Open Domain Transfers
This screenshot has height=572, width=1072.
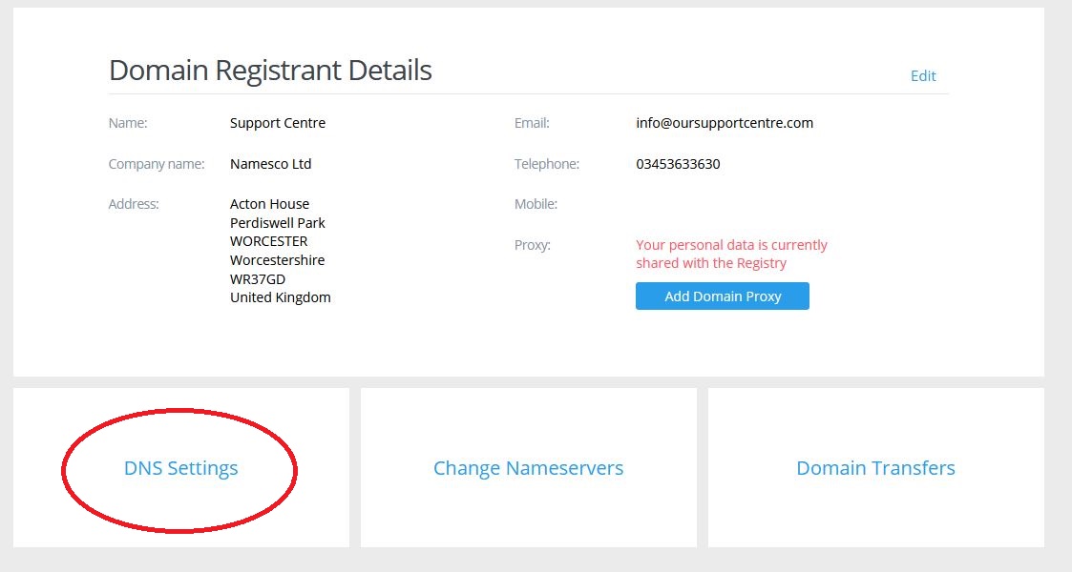(x=875, y=468)
